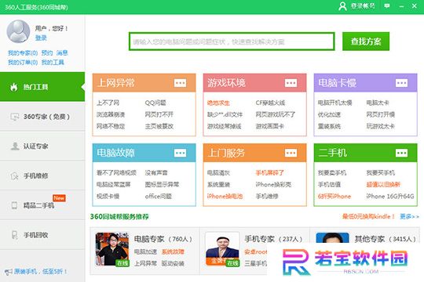The height and width of the screenshot is (282, 424).
Task: Select the 热门工具 sidebar tab
Action: pos(42,87)
